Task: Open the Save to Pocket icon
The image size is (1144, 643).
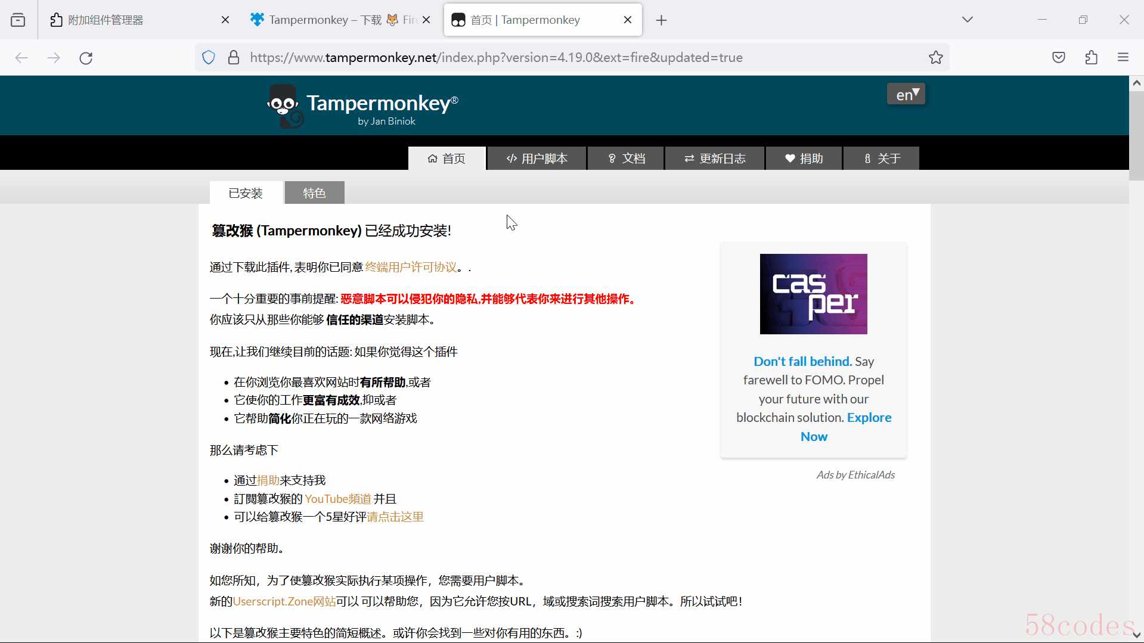Action: coord(1058,58)
